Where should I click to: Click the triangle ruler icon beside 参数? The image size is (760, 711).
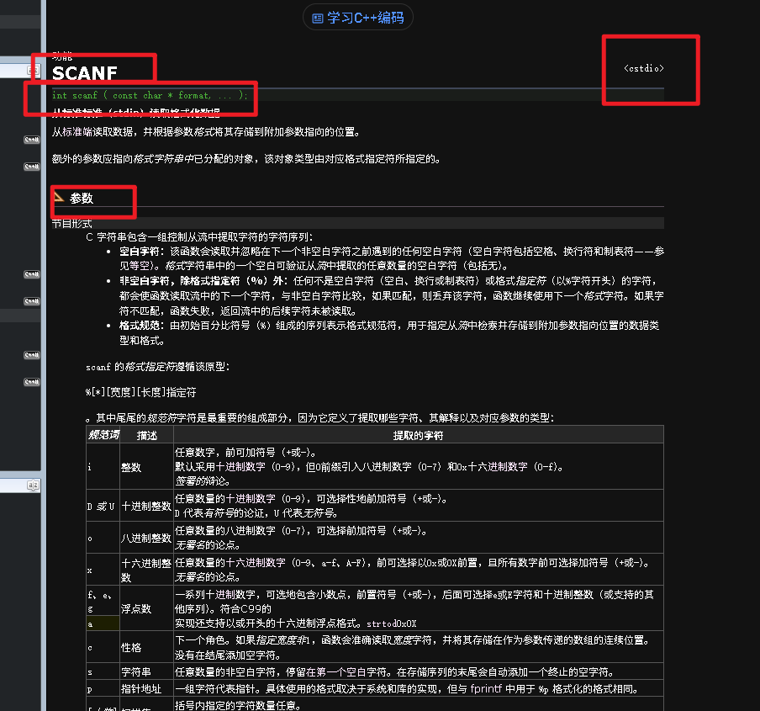59,197
